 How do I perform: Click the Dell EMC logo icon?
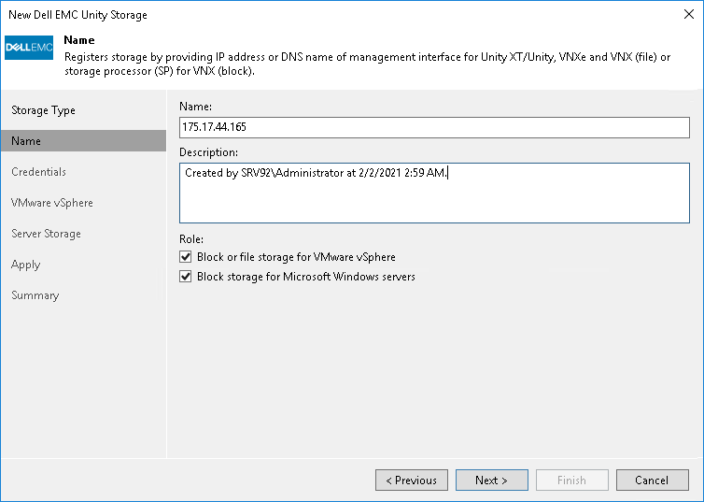[29, 49]
